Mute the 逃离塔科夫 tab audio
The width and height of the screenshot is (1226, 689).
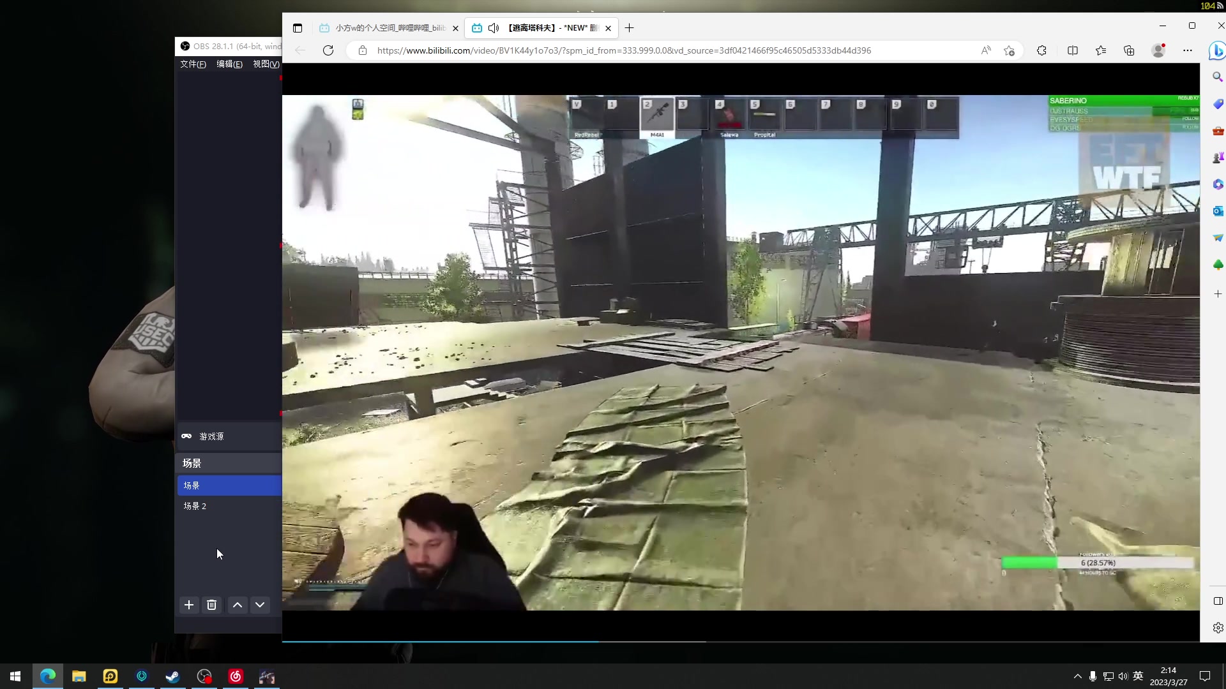[494, 28]
